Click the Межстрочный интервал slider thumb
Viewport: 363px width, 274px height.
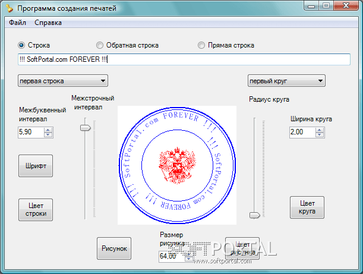[x=85, y=128]
